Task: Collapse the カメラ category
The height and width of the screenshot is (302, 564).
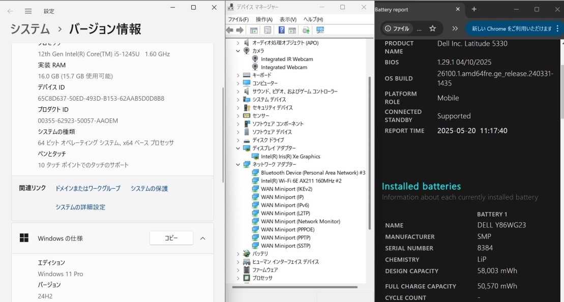Action: coord(238,51)
